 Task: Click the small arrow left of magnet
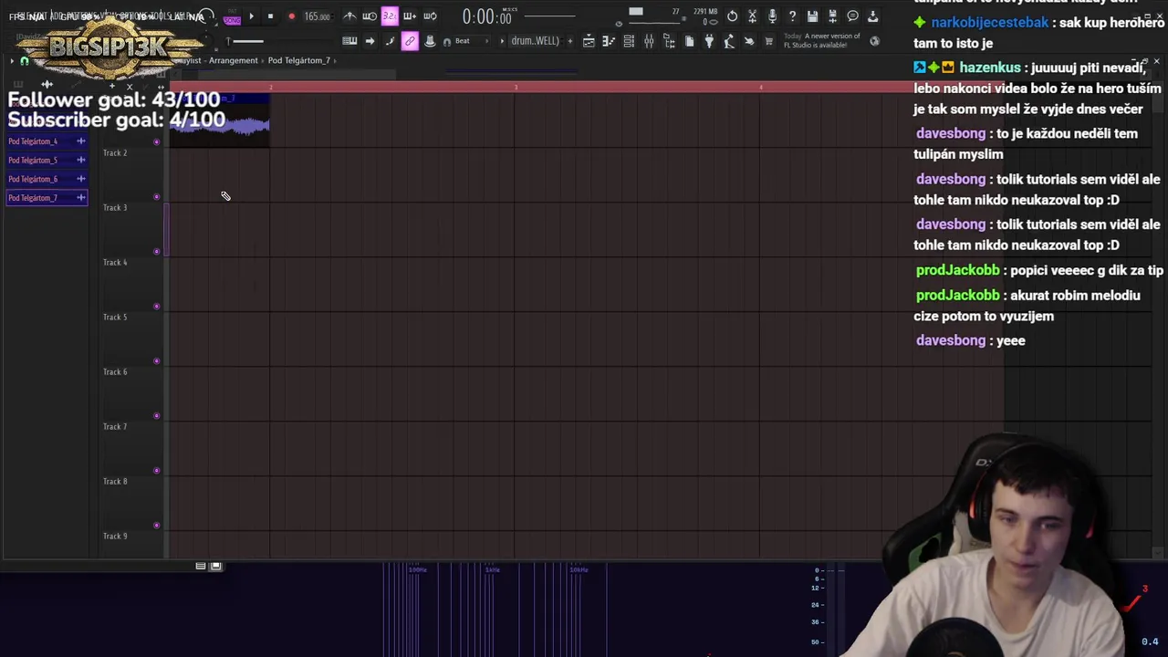(12, 61)
